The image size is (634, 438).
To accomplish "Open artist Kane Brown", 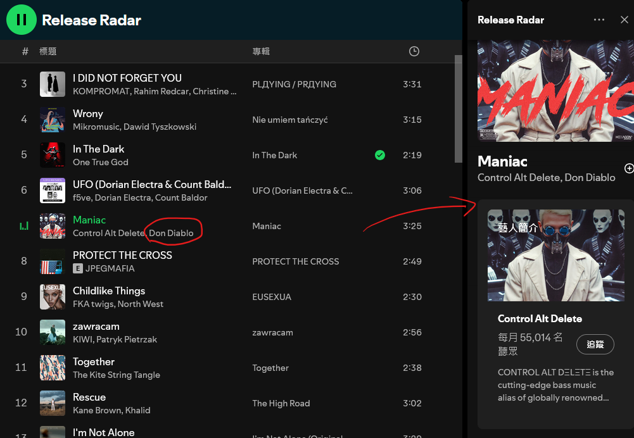I will tap(97, 411).
